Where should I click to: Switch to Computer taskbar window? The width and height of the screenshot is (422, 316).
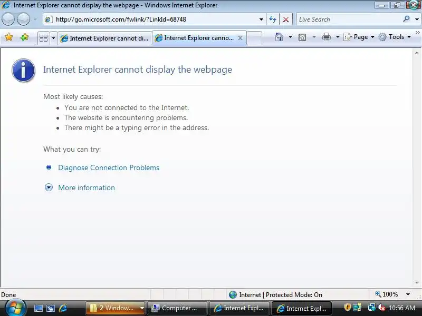[177, 308]
